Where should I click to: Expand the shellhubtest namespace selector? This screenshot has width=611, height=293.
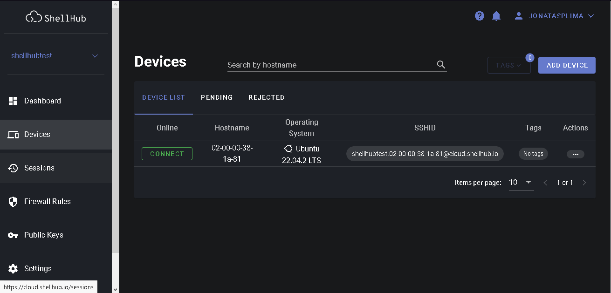pyautogui.click(x=56, y=56)
